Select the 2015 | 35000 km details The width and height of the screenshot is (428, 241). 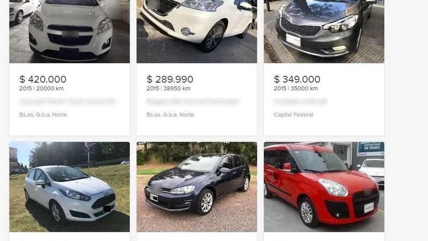click(295, 89)
